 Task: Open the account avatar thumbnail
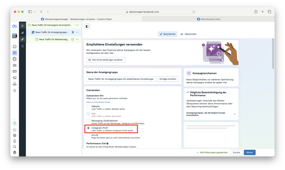click(14, 36)
